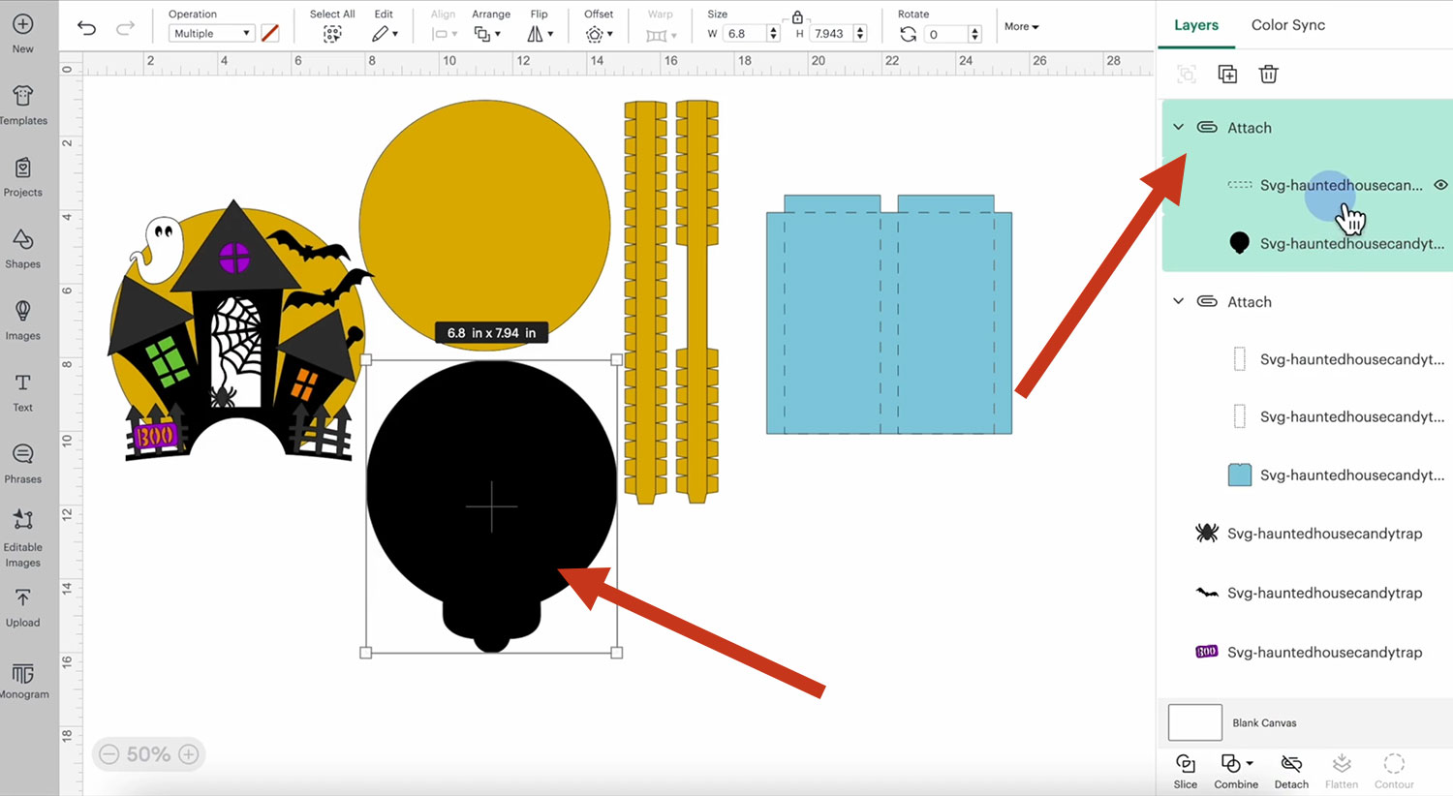This screenshot has height=796, width=1453.
Task: Click the Slice tool
Action: coord(1186,771)
